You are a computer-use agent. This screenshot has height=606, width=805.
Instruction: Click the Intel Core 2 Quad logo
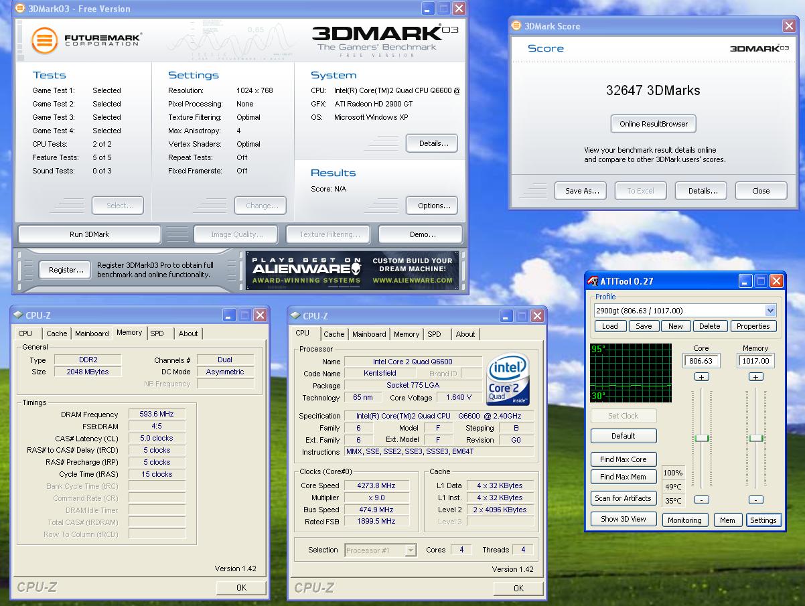tap(508, 379)
